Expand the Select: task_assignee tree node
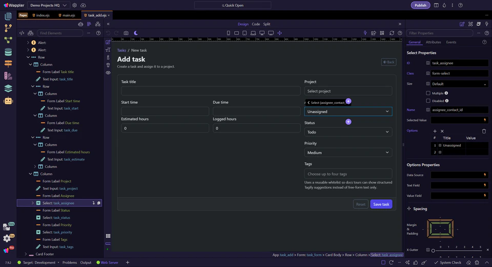 point(33,203)
